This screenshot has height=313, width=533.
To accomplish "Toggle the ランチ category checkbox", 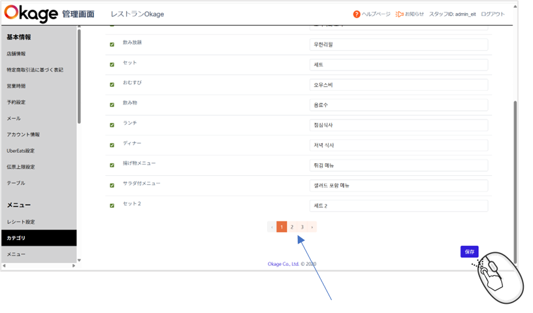I will pyautogui.click(x=112, y=125).
